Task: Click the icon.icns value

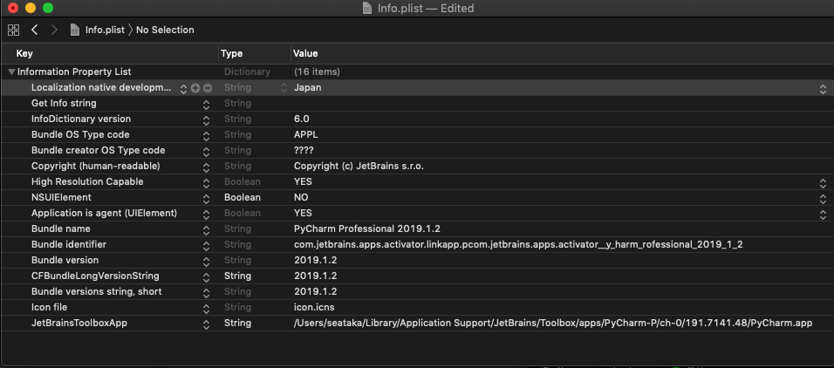Action: [x=314, y=307]
